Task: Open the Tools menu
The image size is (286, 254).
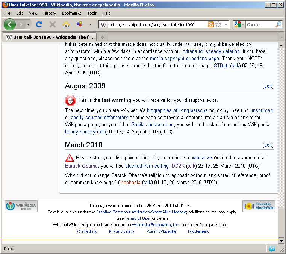Action: click(92, 13)
